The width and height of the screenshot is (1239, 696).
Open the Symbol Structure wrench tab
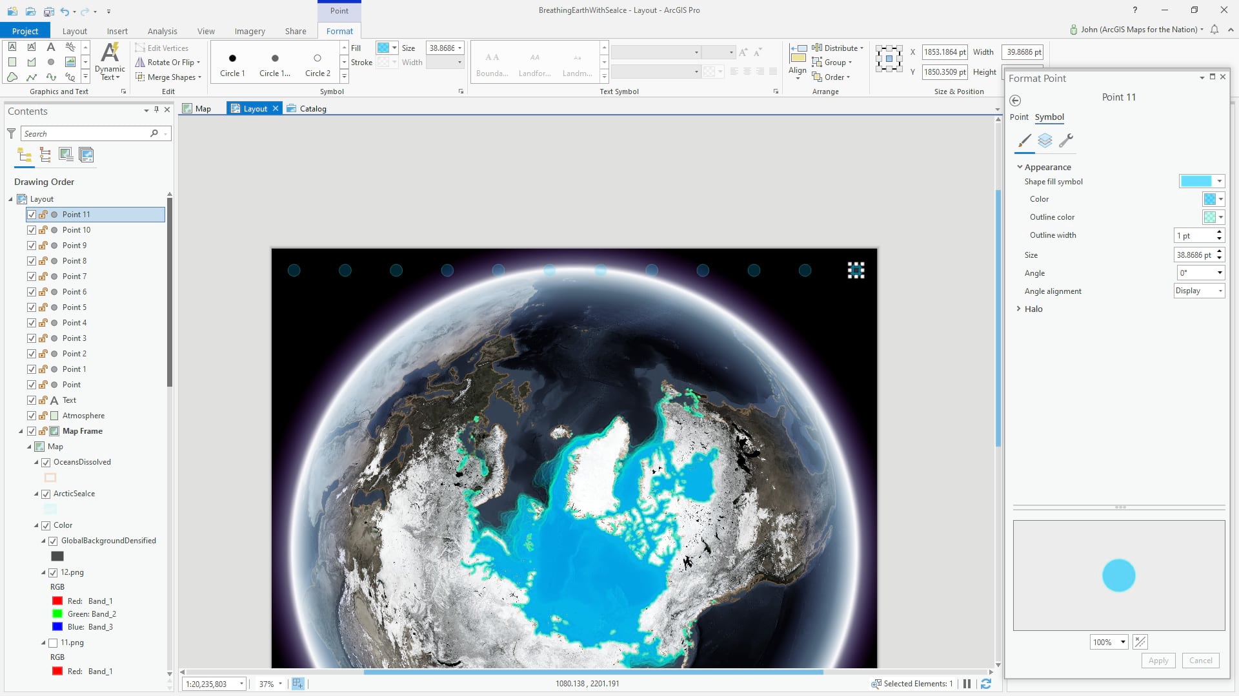click(x=1066, y=140)
